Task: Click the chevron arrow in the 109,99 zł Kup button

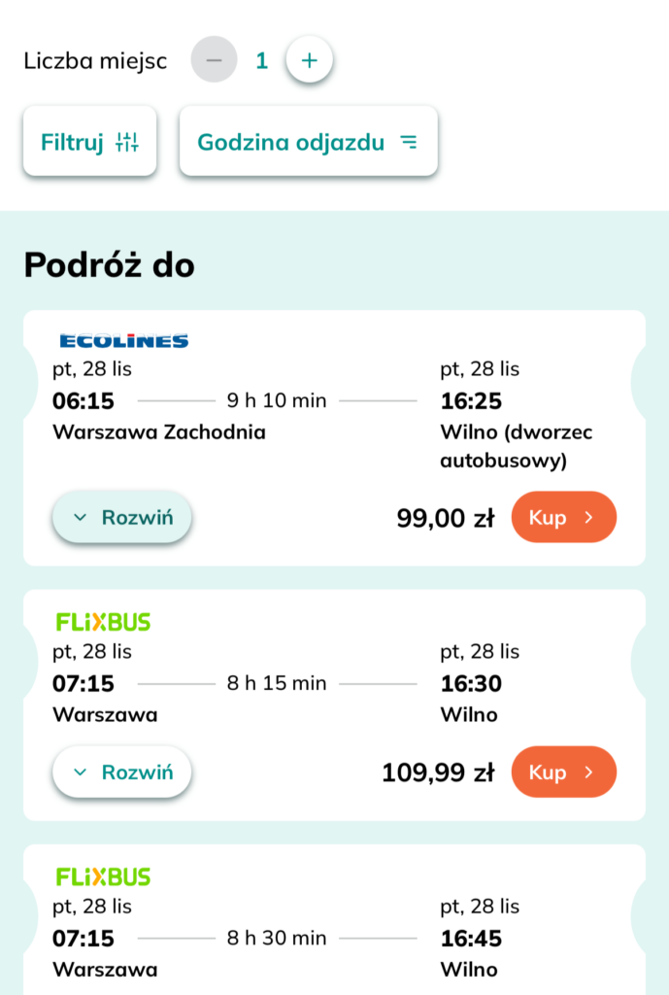Action: click(588, 772)
